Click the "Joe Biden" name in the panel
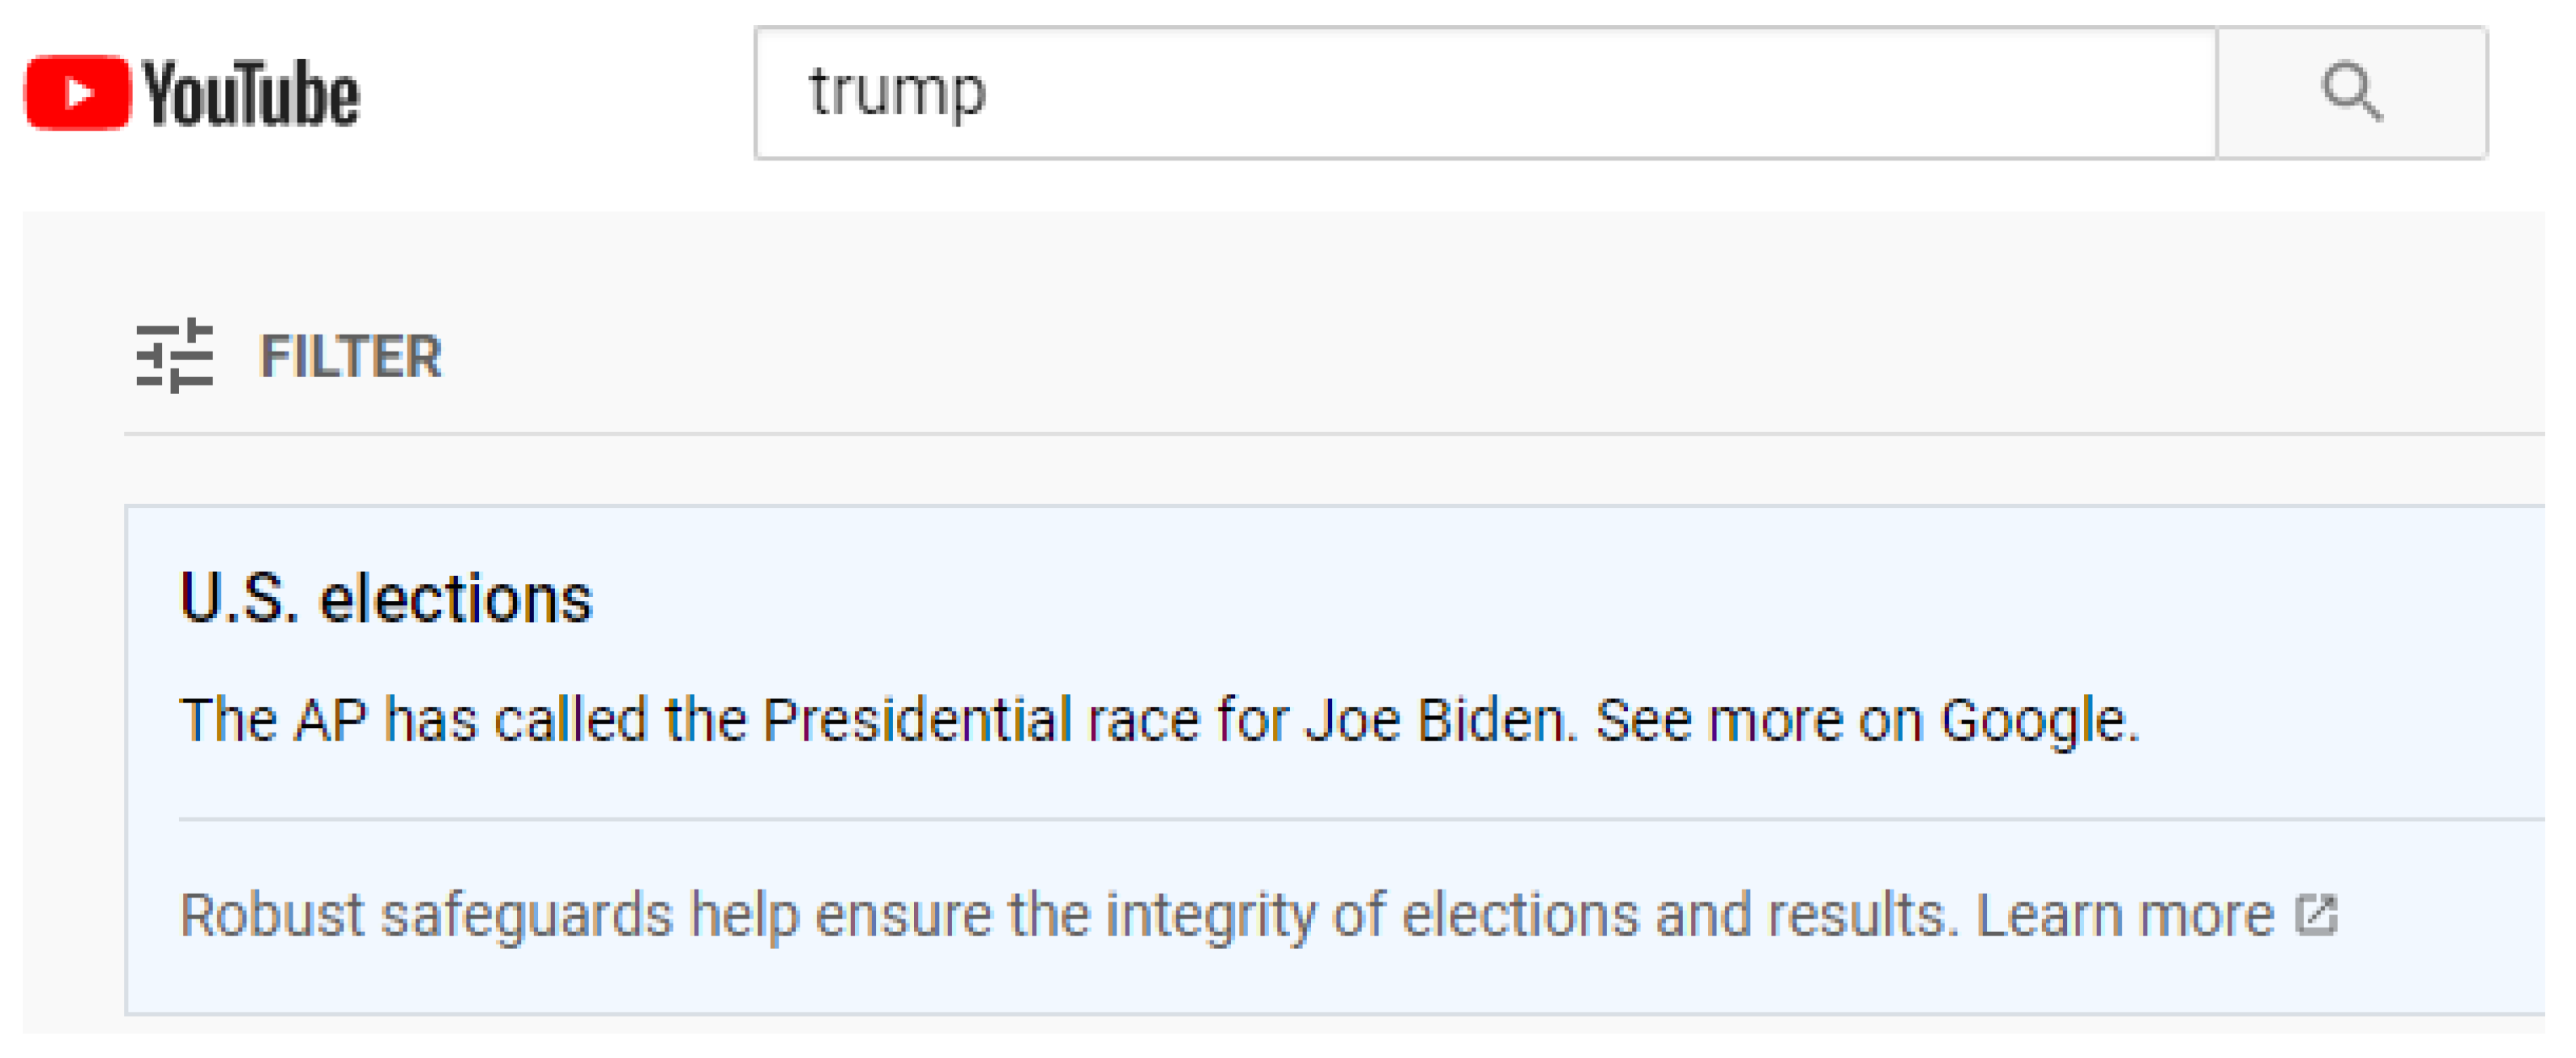 pos(1436,721)
